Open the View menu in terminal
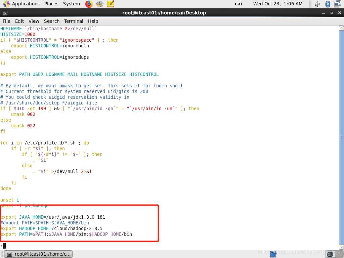The height and width of the screenshot is (258, 344). pyautogui.click(x=34, y=21)
